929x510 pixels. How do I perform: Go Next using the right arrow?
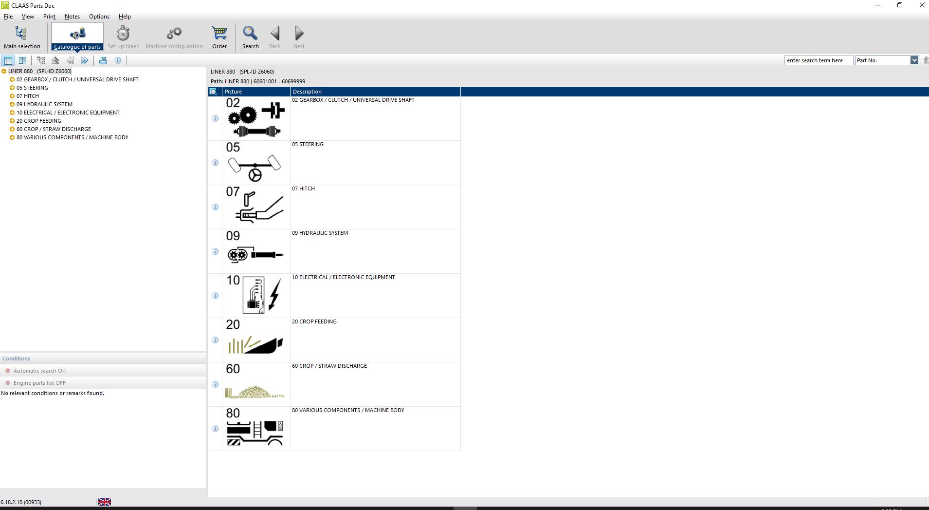pos(299,37)
